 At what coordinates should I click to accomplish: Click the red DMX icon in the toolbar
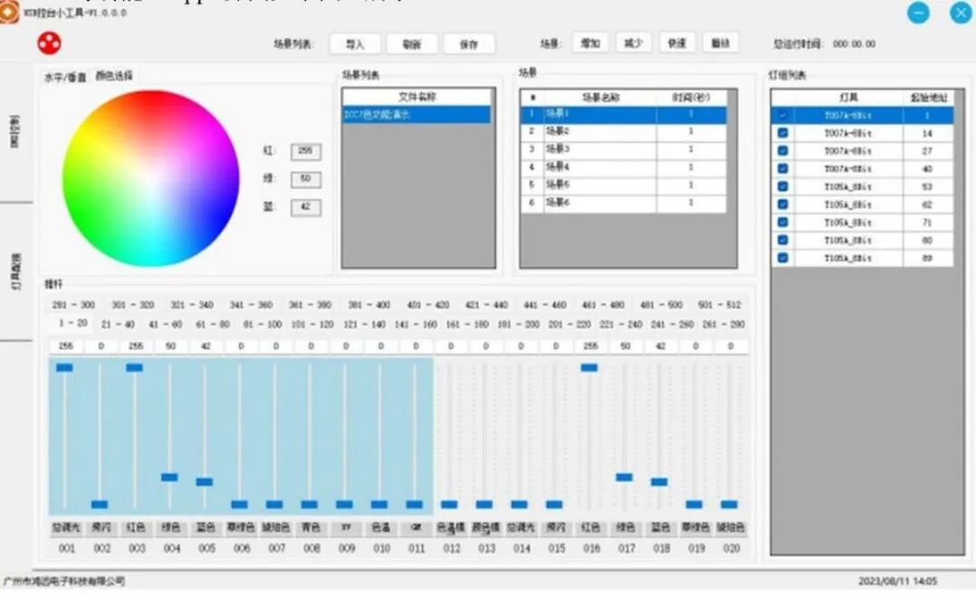(x=49, y=43)
